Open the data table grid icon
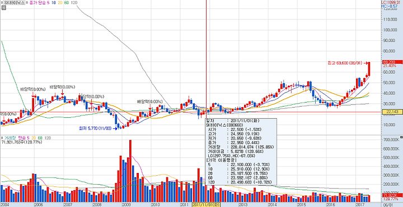The height and width of the screenshot is (207, 403). tap(3, 8)
